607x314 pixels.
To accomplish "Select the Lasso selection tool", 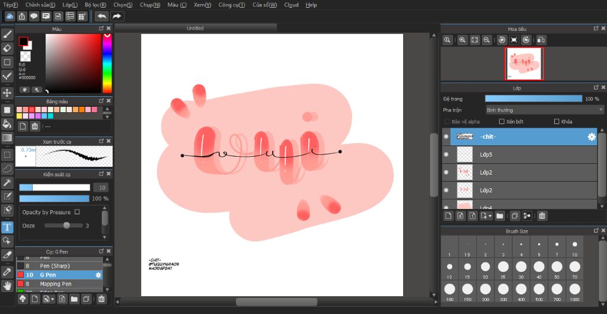I will (x=7, y=169).
